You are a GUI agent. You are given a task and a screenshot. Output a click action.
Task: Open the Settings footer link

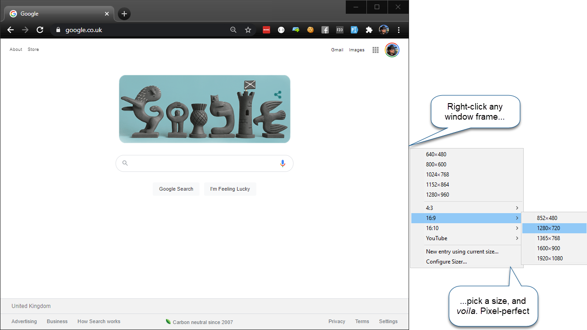pyautogui.click(x=388, y=321)
